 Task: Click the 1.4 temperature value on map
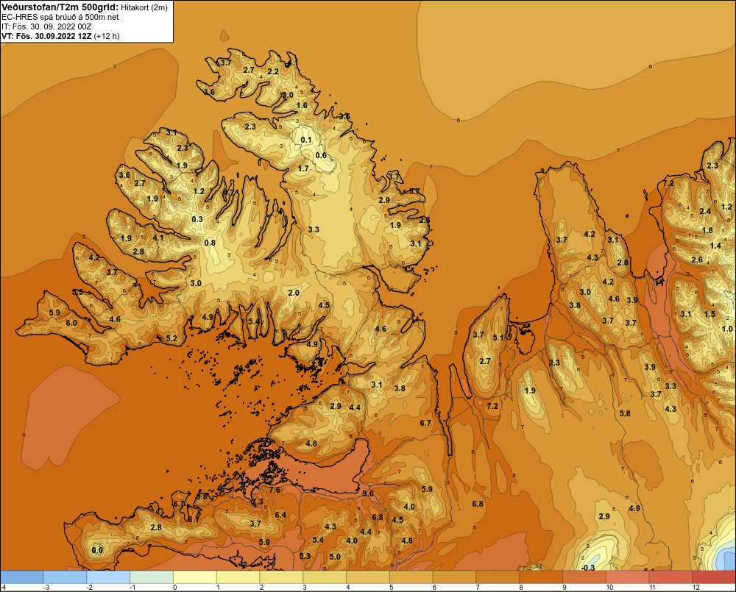point(715,246)
